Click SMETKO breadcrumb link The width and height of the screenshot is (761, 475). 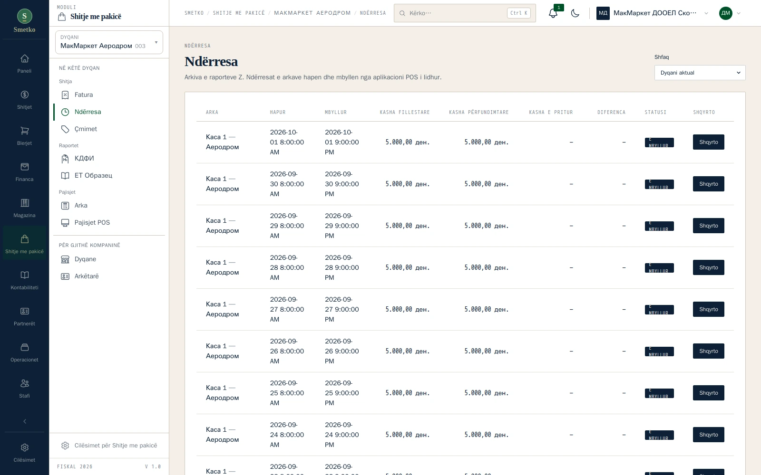tap(194, 13)
